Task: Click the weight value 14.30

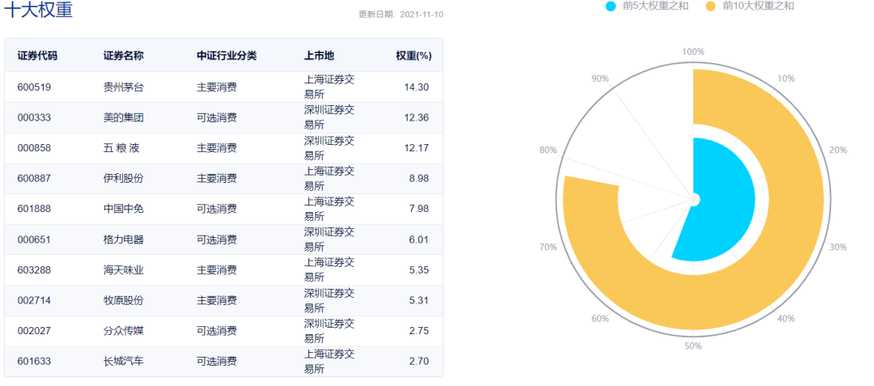Action: (x=418, y=87)
